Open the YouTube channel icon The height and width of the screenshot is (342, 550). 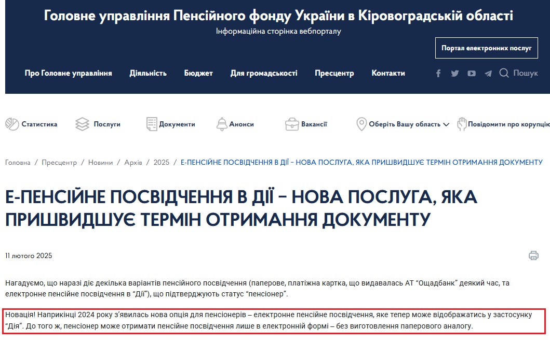[x=471, y=73]
